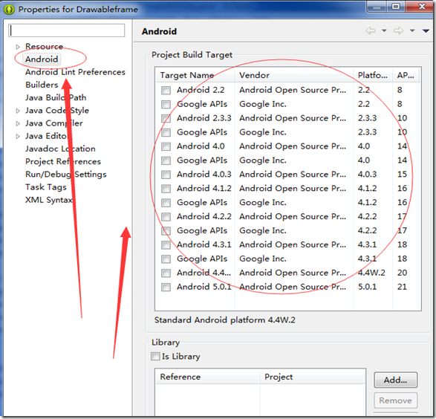The height and width of the screenshot is (419, 436).
Task: Check the Android 2.3.3 target checkbox
Action: click(x=166, y=118)
